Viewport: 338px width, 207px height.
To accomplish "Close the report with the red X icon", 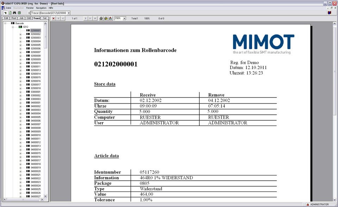I will point(54,19).
